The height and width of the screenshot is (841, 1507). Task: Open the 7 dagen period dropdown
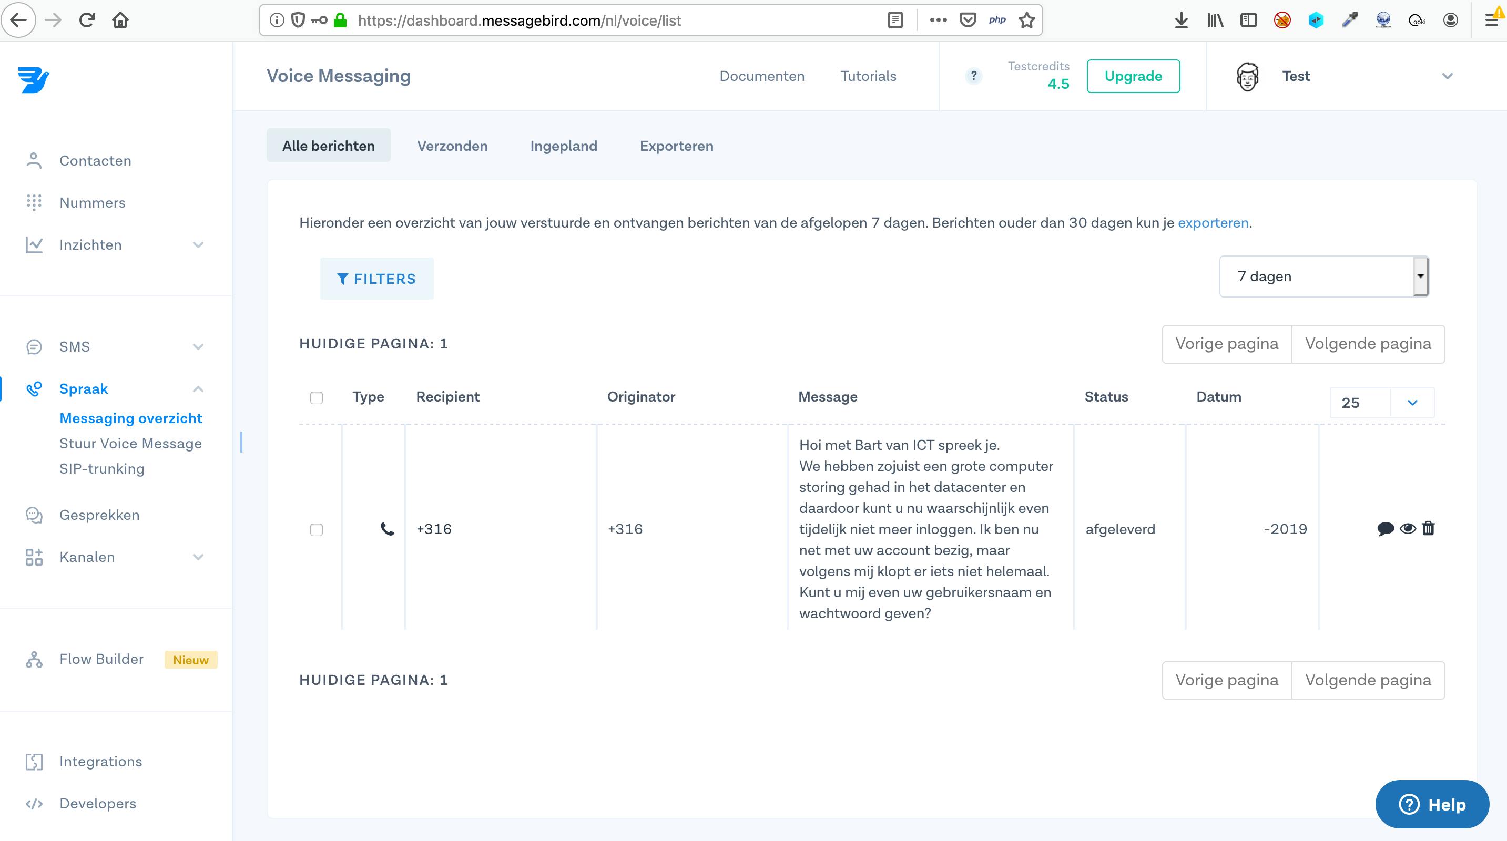pos(1323,276)
